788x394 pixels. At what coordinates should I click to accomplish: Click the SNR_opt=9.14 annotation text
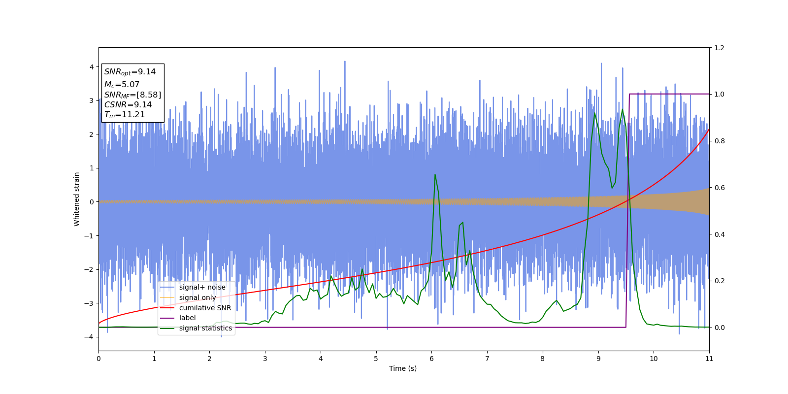pos(130,72)
